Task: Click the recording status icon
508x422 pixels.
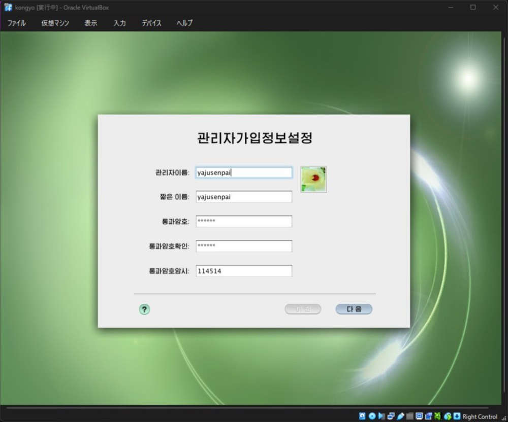Action: point(428,416)
